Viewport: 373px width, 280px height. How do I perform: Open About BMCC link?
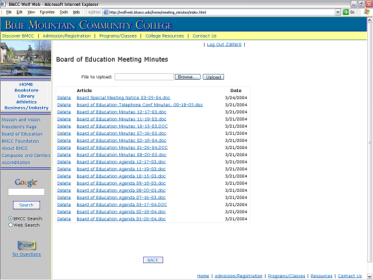(15, 148)
